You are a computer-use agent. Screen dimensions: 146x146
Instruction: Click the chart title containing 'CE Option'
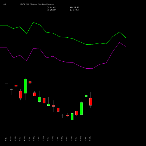point(37,4)
